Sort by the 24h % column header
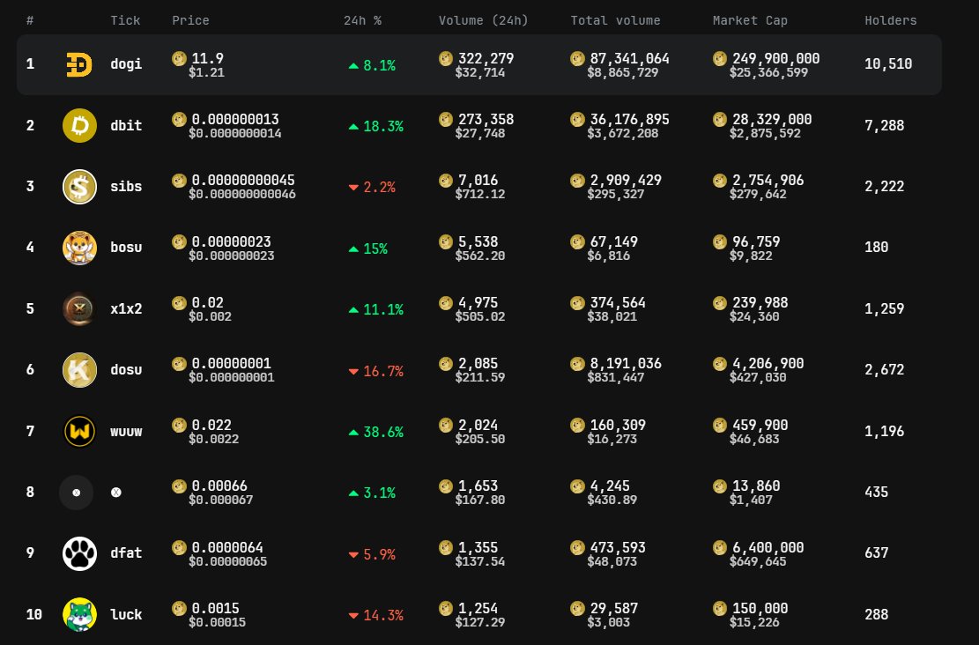979x645 pixels. coord(362,20)
